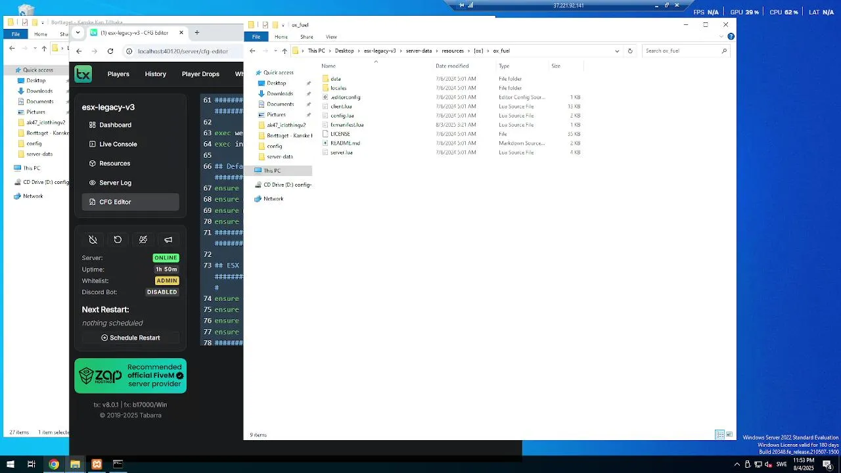Click the txAdmin logo icon

click(83, 74)
